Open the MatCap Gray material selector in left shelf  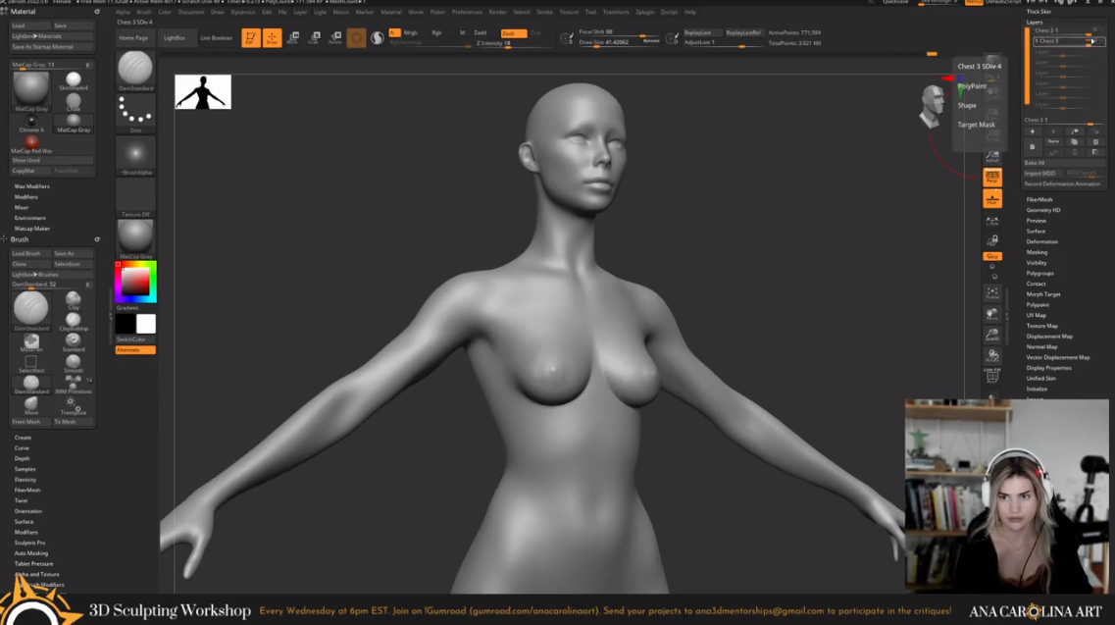(135, 239)
